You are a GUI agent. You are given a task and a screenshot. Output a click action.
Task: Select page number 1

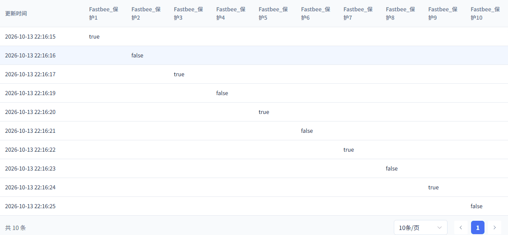478,227
